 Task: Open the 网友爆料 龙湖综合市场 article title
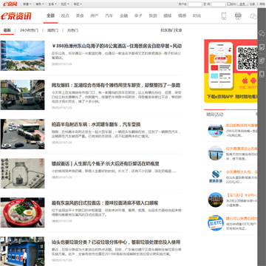[x=116, y=85]
